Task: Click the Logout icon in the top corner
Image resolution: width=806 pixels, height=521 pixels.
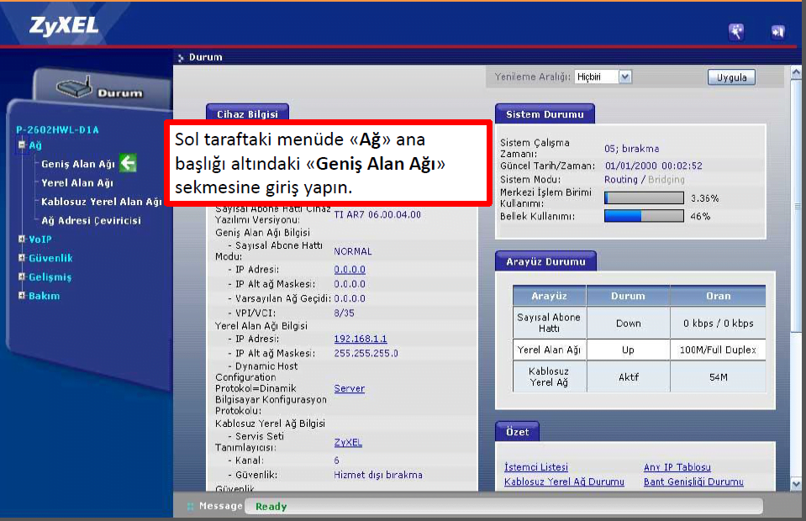Action: [x=777, y=31]
